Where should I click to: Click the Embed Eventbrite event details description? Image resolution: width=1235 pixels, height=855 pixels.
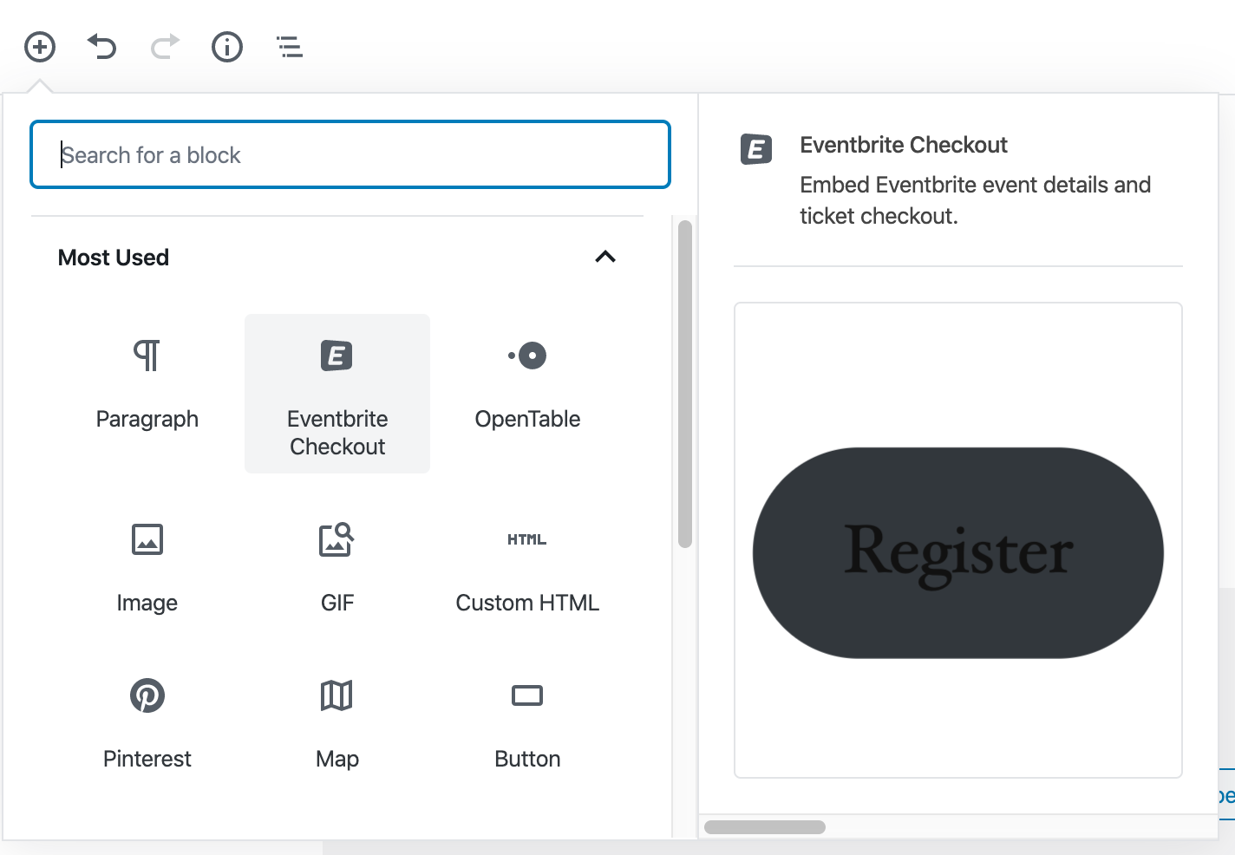[976, 200]
